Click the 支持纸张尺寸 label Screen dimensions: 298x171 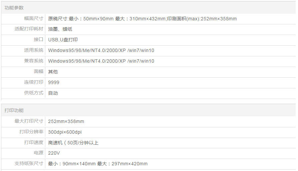click(29, 164)
